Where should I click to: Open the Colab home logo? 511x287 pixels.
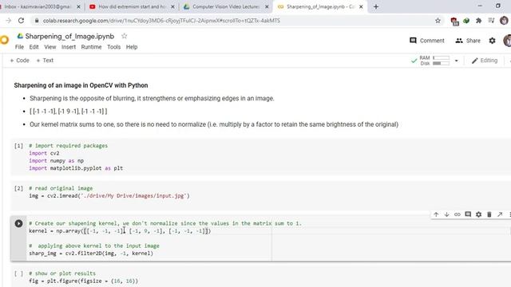click(4, 40)
